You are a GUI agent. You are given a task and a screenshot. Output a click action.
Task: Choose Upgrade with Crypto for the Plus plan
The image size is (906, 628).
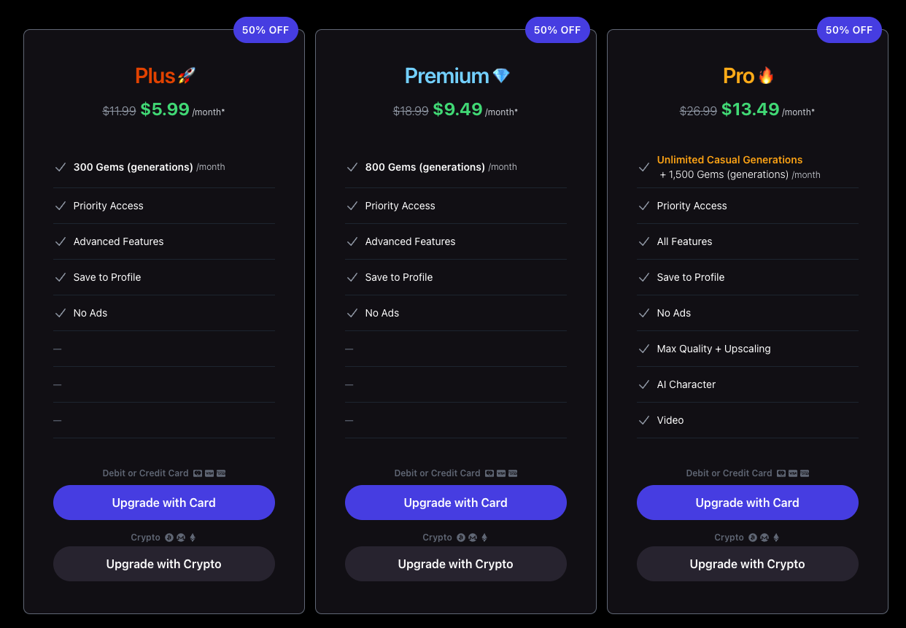point(164,564)
